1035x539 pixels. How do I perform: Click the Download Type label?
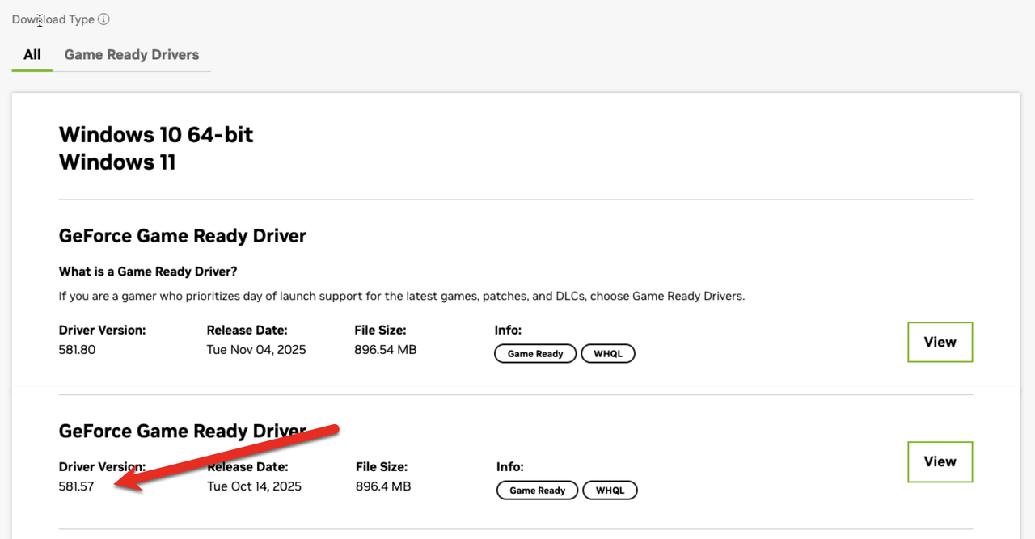point(53,19)
